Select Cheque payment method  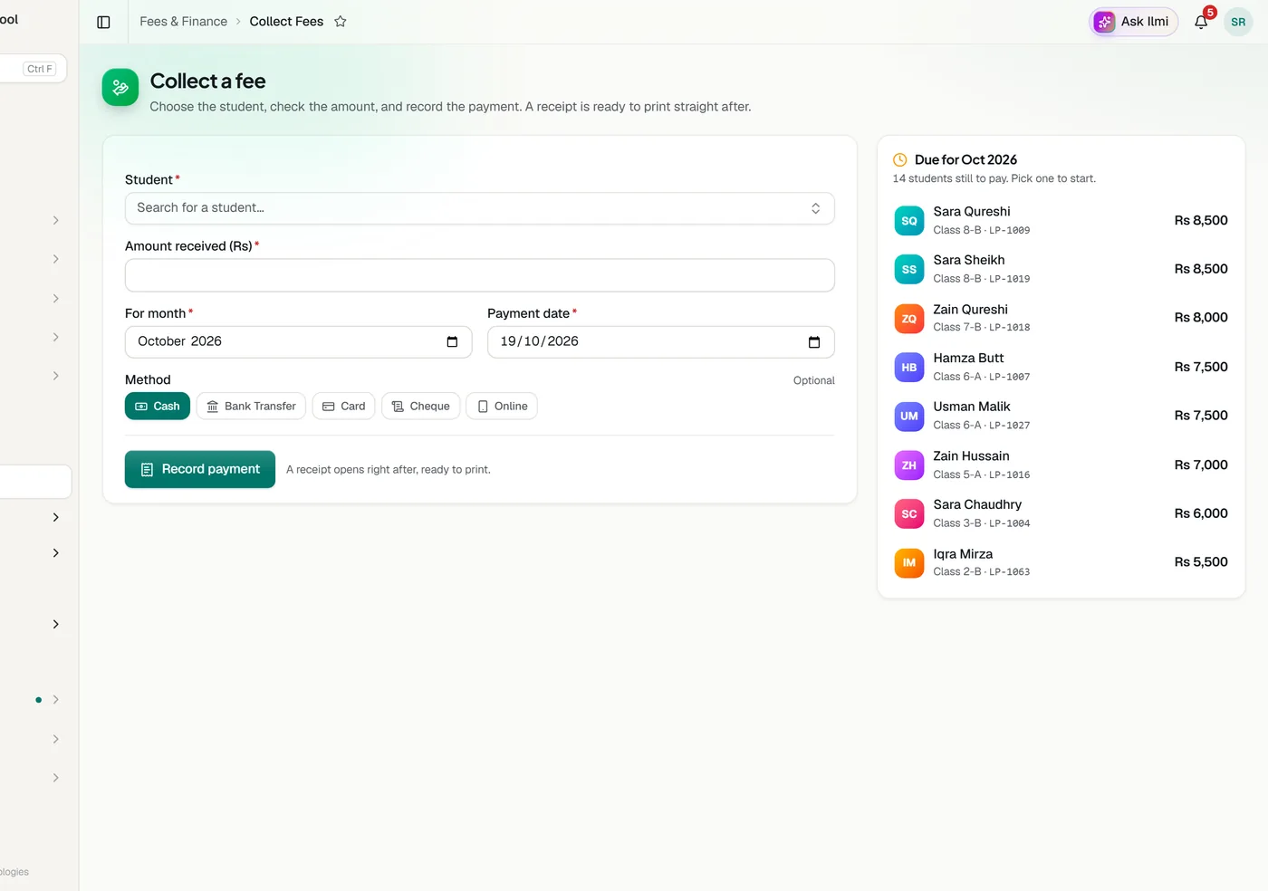421,407
